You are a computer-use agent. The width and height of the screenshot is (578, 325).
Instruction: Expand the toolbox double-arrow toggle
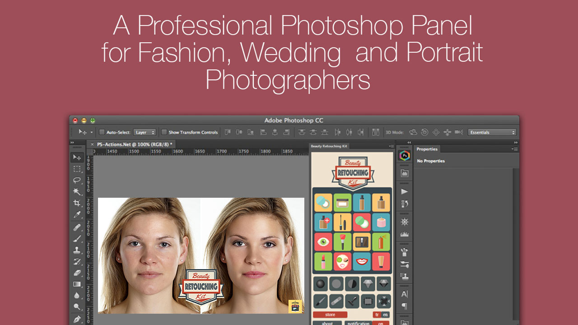72,143
